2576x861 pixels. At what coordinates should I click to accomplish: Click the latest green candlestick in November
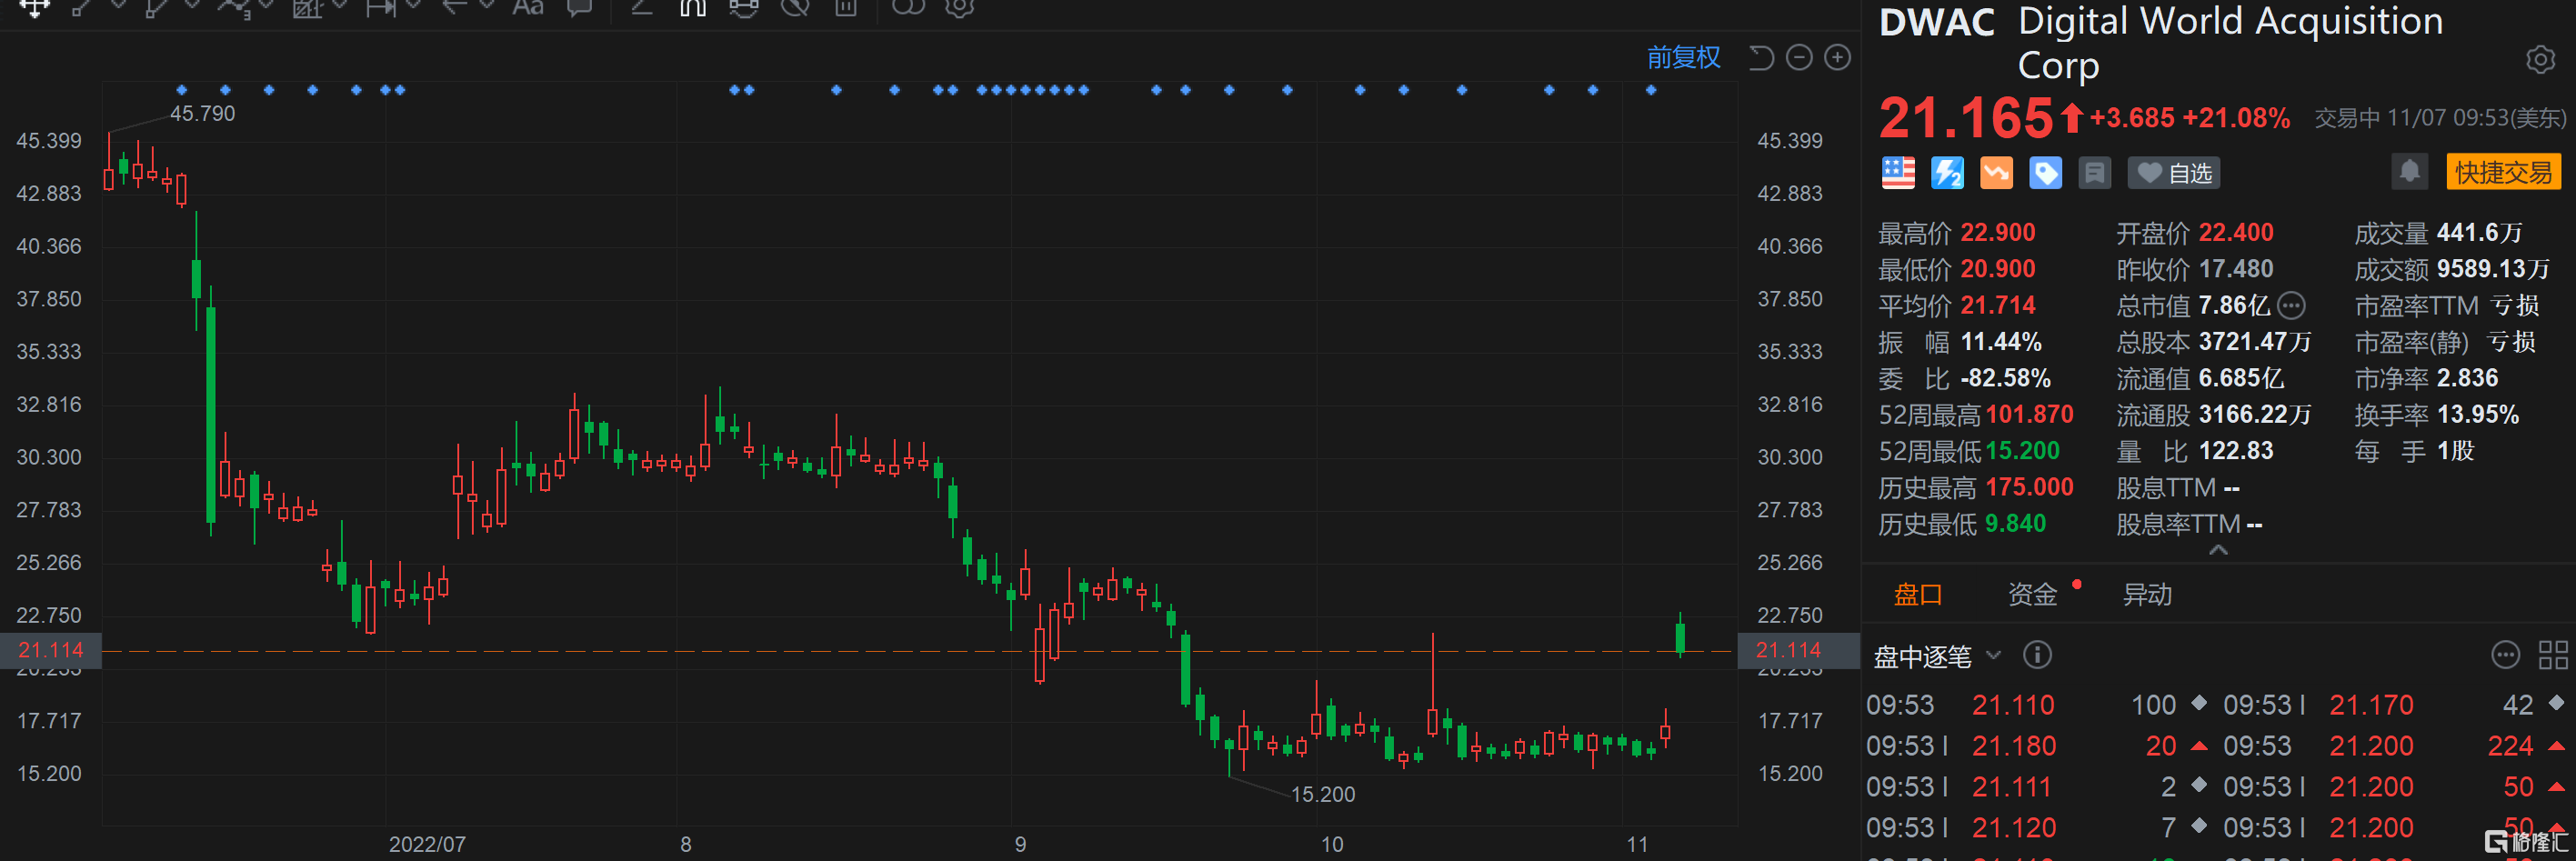(1680, 636)
